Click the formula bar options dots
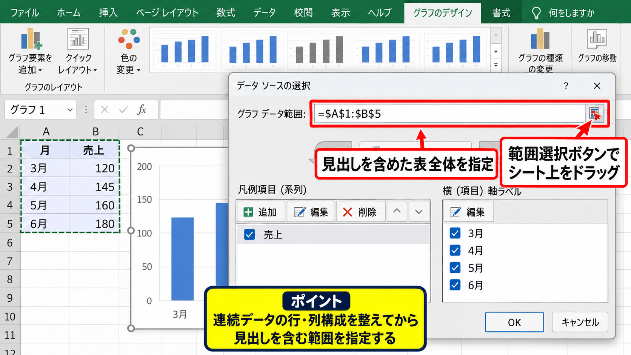Image resolution: width=631 pixels, height=355 pixels. click(x=86, y=110)
